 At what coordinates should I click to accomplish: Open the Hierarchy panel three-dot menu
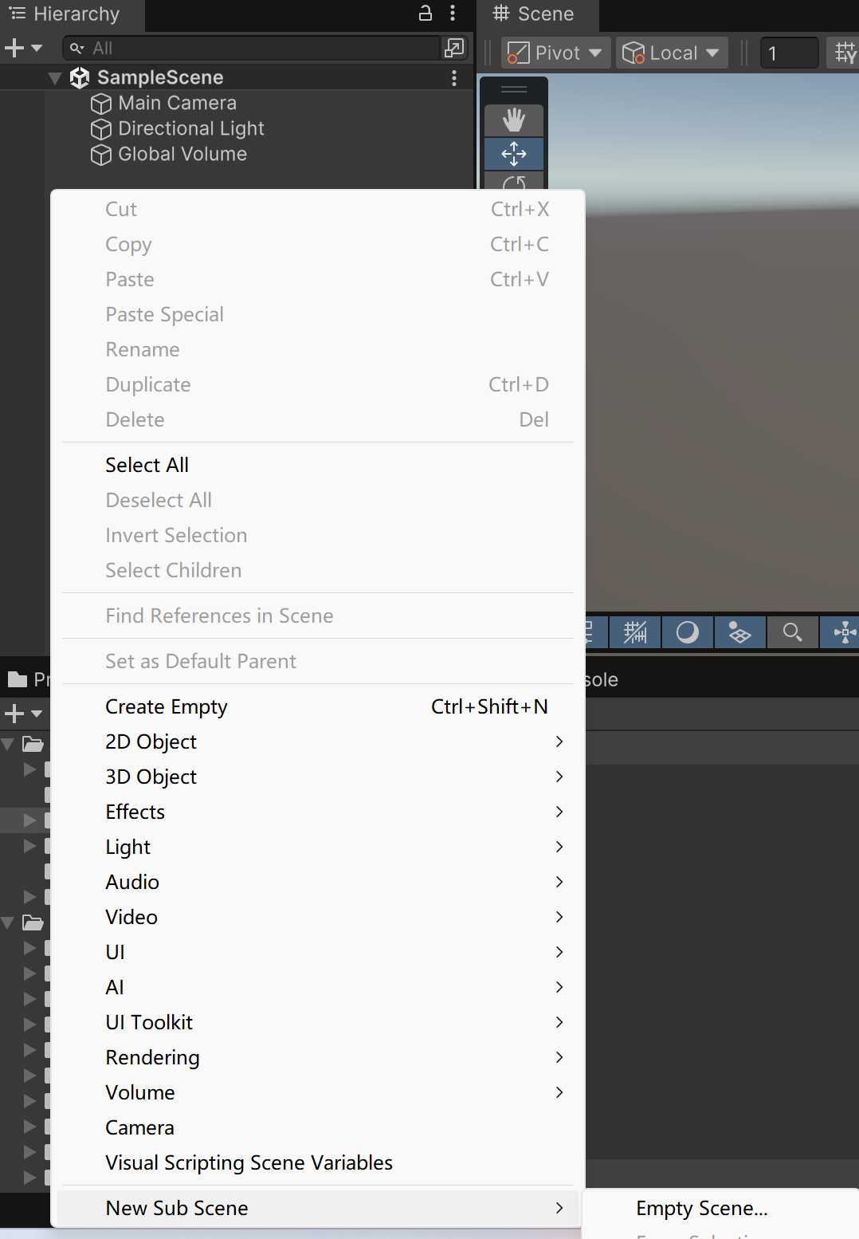(x=453, y=13)
